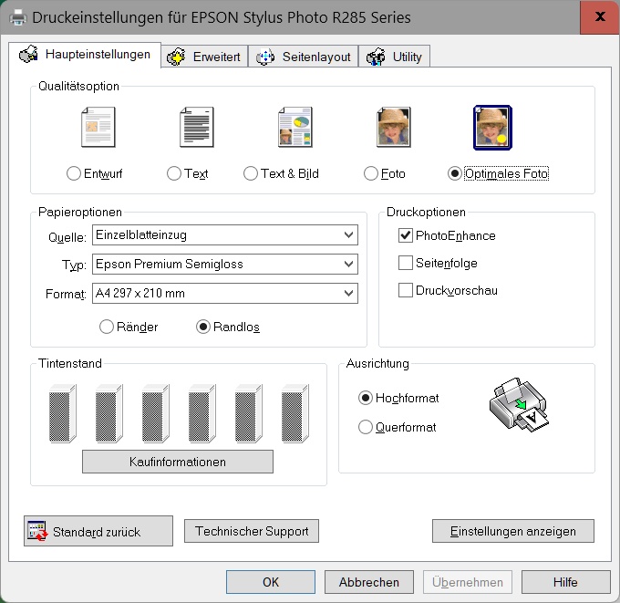The height and width of the screenshot is (603, 620).
Task: Switch to the Seitenlayout tab
Action: tap(304, 57)
